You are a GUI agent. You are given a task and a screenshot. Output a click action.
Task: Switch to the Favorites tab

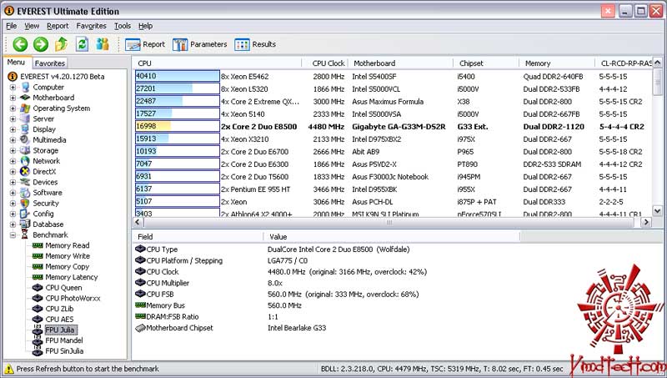[50, 63]
